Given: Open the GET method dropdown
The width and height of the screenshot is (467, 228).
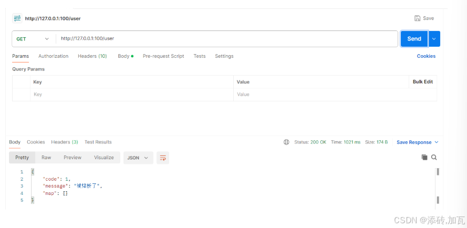Looking at the screenshot, I should (x=33, y=39).
